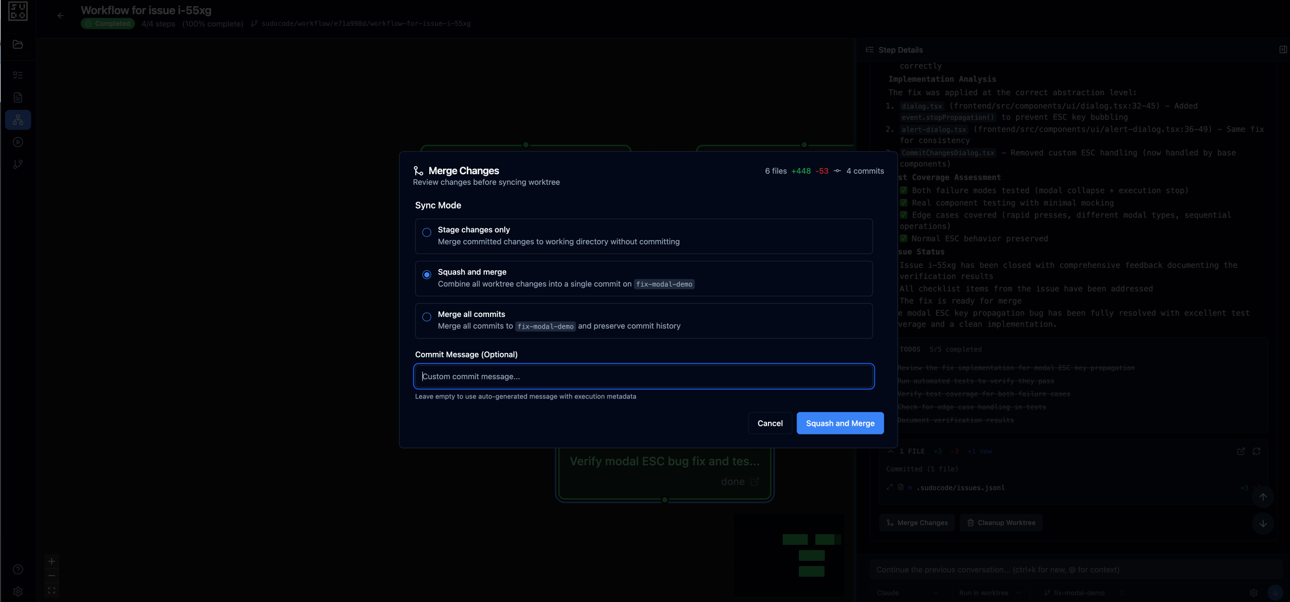Cancel the Merge Changes dialog
This screenshot has width=1290, height=602.
770,423
